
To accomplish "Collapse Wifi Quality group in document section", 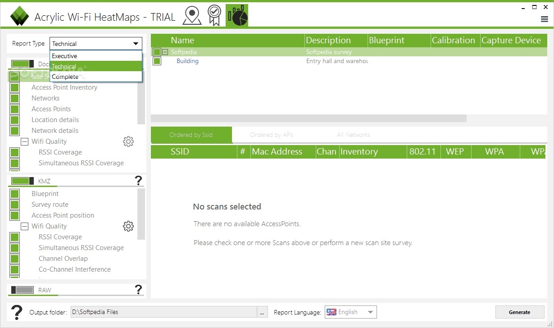I will (x=25, y=141).
